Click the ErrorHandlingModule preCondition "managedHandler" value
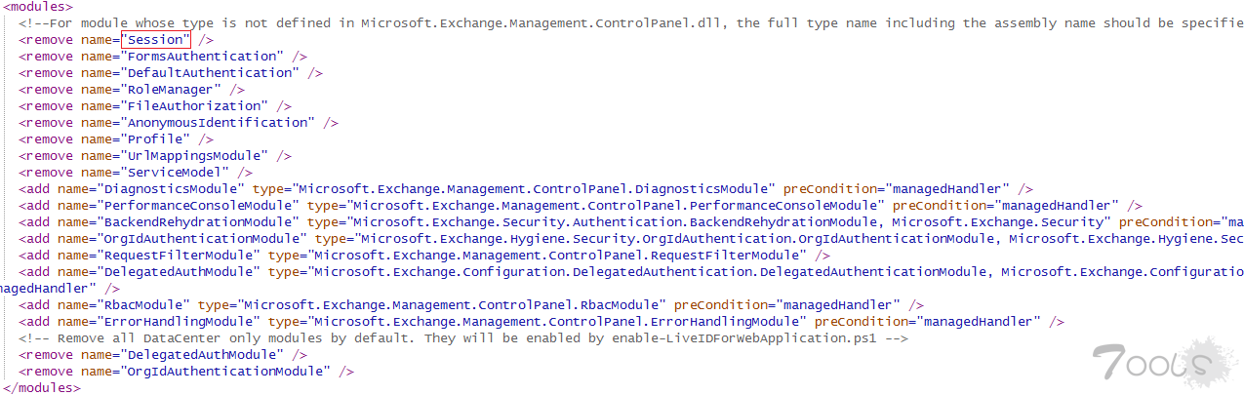1244x395 pixels. [x=979, y=322]
